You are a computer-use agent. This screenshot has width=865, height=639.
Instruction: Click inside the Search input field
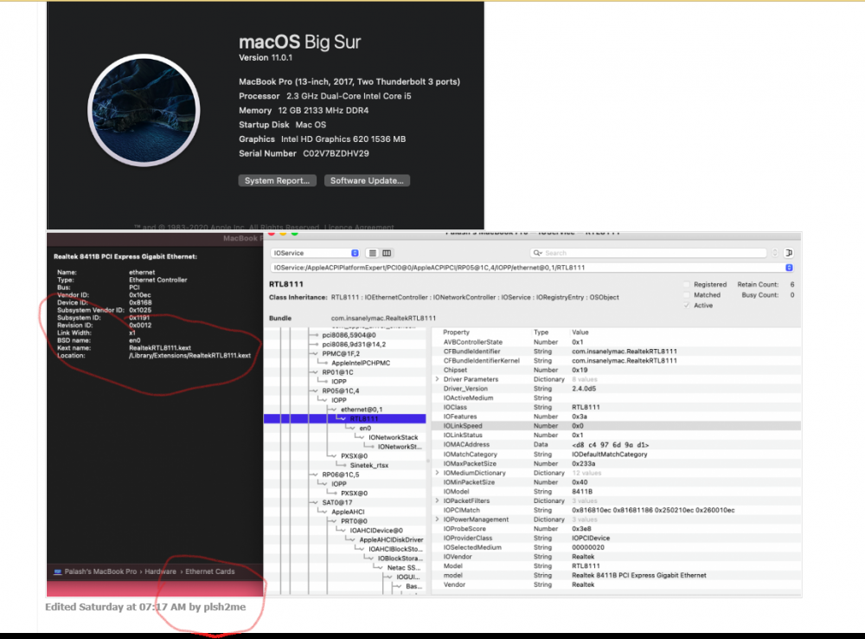pyautogui.click(x=648, y=253)
